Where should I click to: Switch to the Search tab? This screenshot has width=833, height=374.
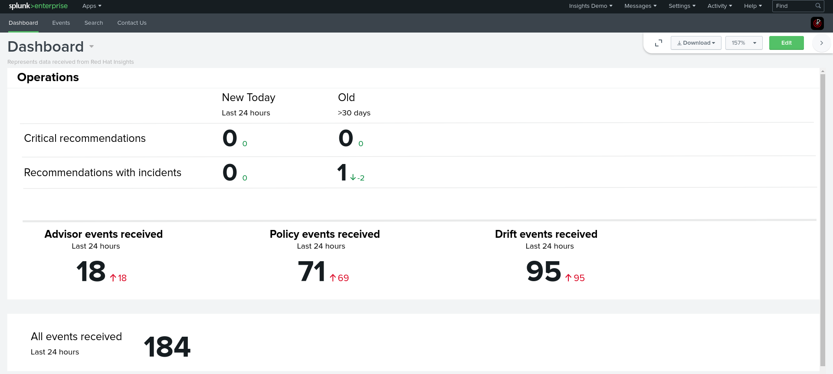point(94,23)
